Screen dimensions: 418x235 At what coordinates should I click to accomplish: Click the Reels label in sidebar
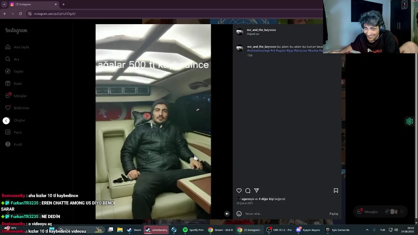point(18,84)
